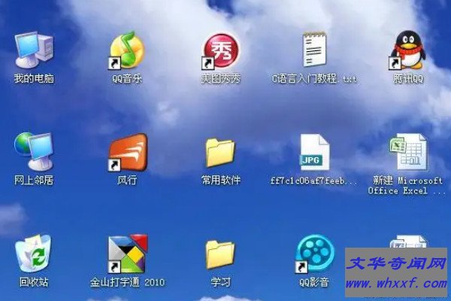Viewport: 451px width, 301px height.
Task: Click the 金山打字通 2010 colorful shortcut icon
Action: coord(126,254)
